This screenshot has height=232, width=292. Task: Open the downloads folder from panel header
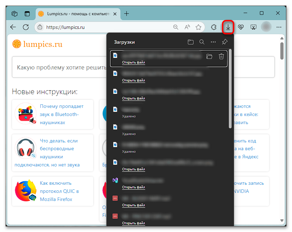click(x=191, y=42)
